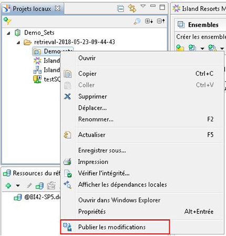Click the search magnifier icon in Projets locaux
This screenshot has width=226, height=236.
pyautogui.click(x=137, y=21)
